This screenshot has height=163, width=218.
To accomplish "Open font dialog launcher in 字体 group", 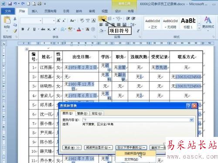I will point(95,37).
